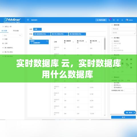The width and height of the screenshot is (137, 137).
Task: Open dropdown arrow on the 日期 dimension tag
Action: [38, 29]
